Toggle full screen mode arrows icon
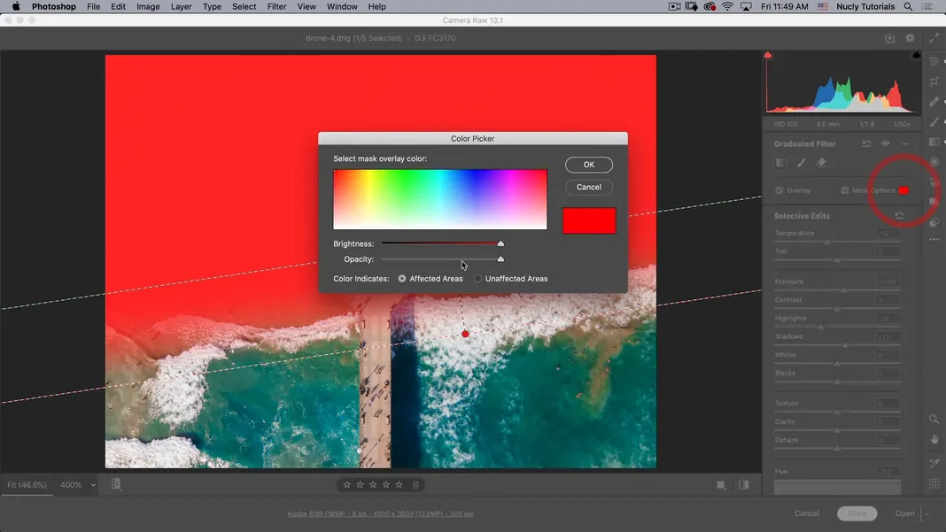The height and width of the screenshot is (532, 946). pyautogui.click(x=934, y=38)
